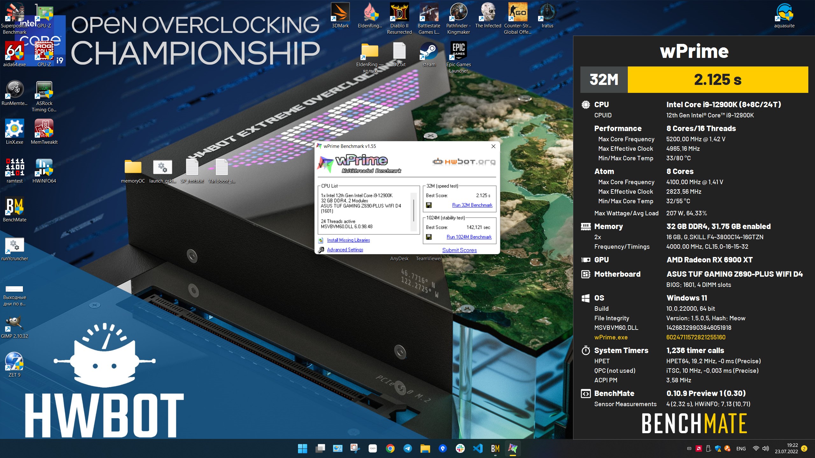Launch the EldenRing desktop shortcut
The height and width of the screenshot is (458, 815).
coord(370,15)
